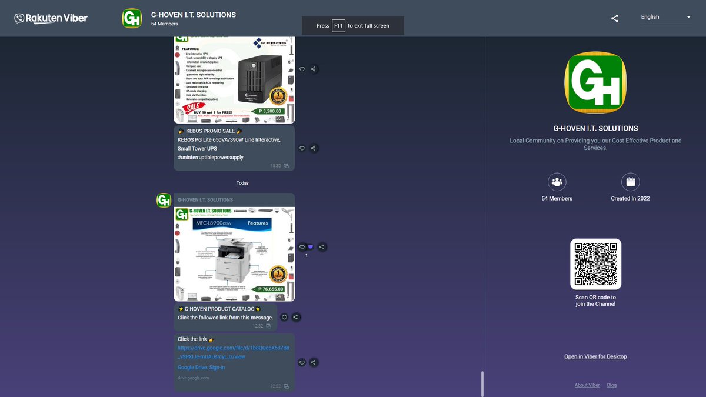
Task: Open the drive.google.com file link
Action: [x=234, y=352]
